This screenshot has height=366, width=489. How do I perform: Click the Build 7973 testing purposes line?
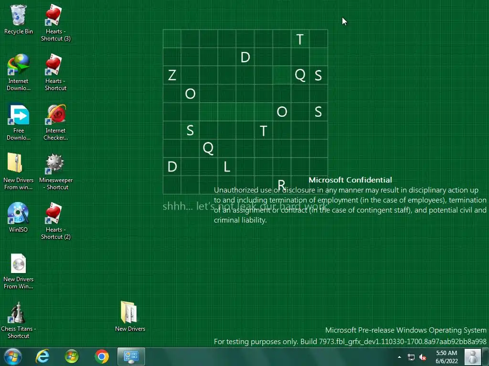[x=350, y=341]
